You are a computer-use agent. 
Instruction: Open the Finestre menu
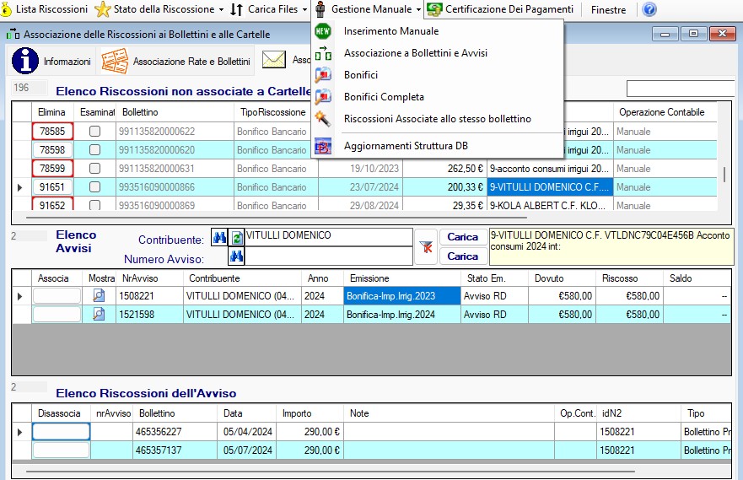[x=608, y=10]
